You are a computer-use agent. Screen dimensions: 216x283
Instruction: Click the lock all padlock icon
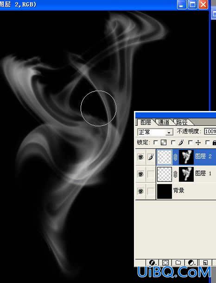pyautogui.click(x=214, y=143)
